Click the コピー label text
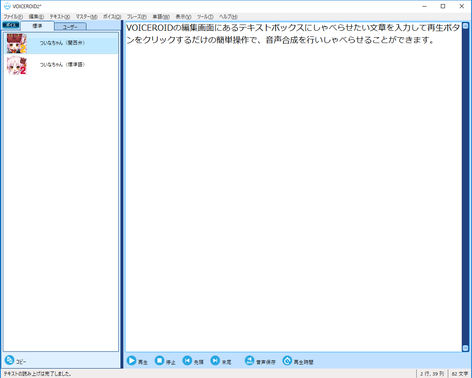The image size is (472, 378). pyautogui.click(x=21, y=362)
